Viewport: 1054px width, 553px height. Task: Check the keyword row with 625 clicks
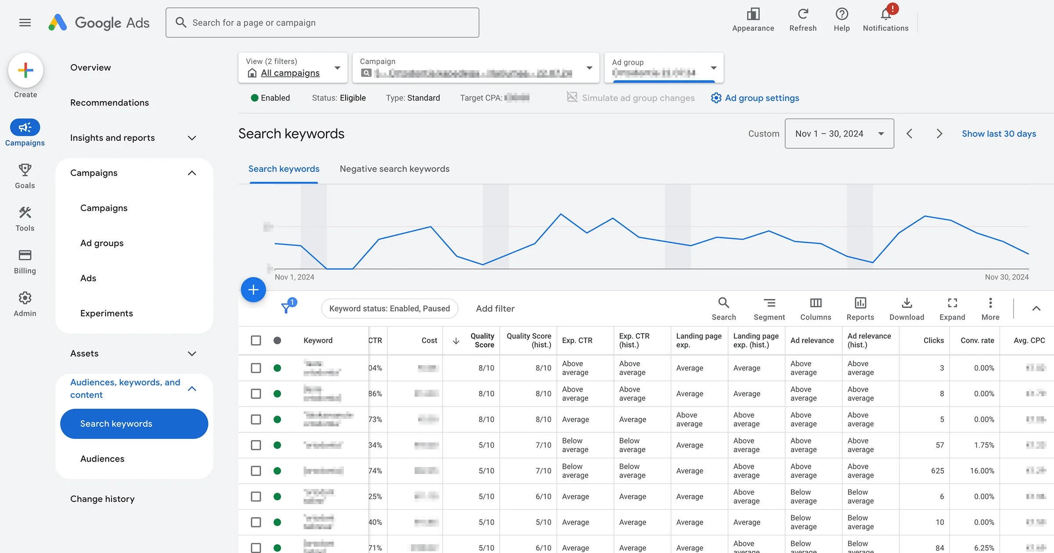click(x=256, y=471)
